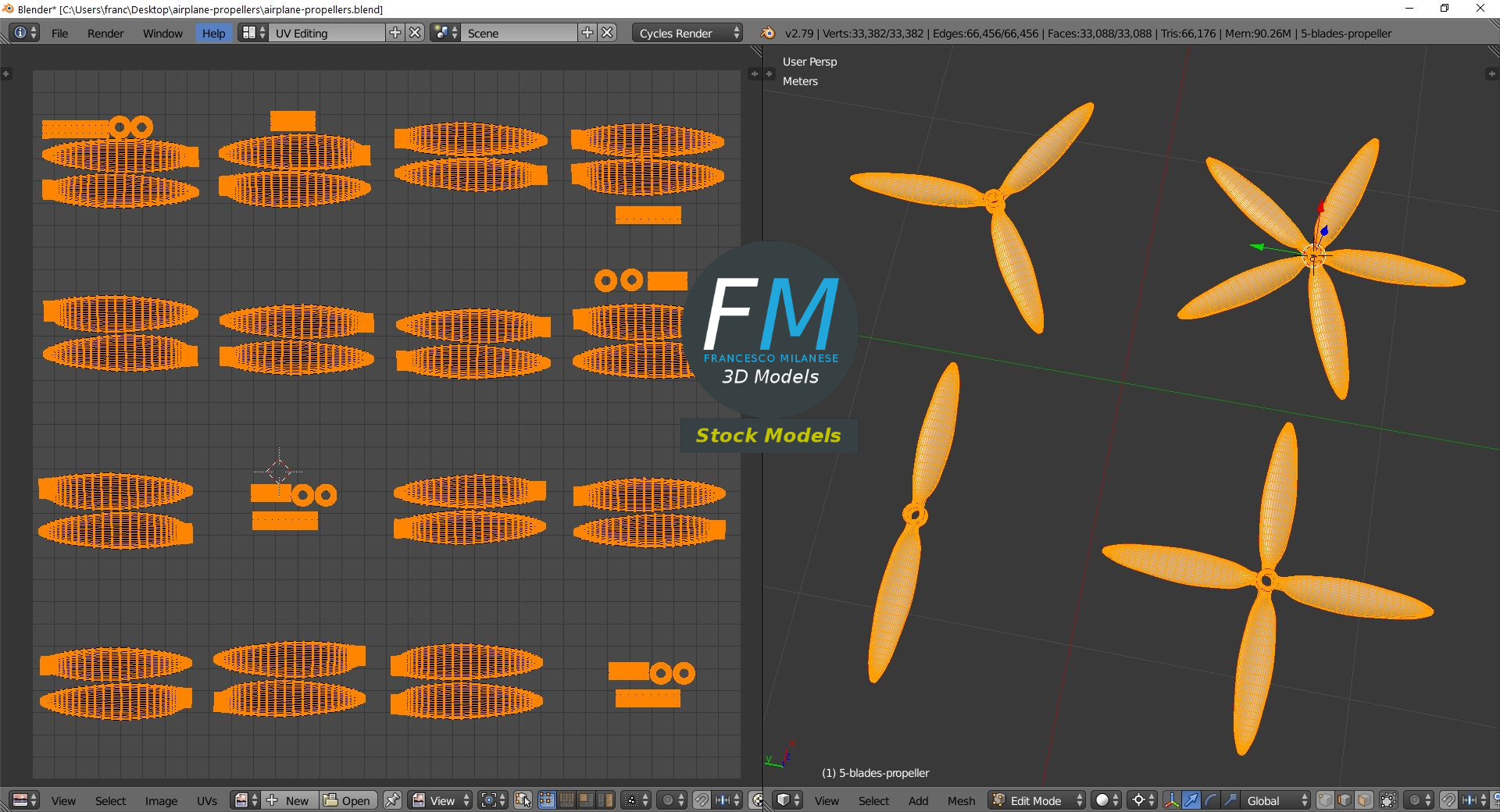
Task: Delete the UV Editing screen layout
Action: pos(416,33)
